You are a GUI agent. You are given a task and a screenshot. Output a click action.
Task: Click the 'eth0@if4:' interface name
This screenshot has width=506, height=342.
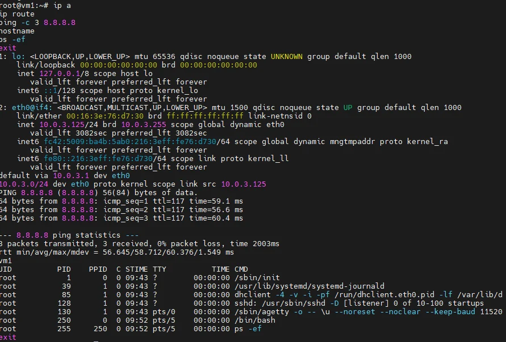click(32, 108)
